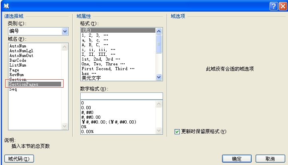
Task: Click the 域代码 button
Action: 19,159
